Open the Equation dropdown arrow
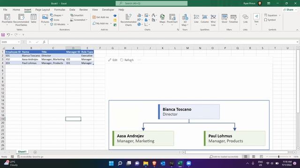Viewport: 300px width, 168px height. point(280,15)
